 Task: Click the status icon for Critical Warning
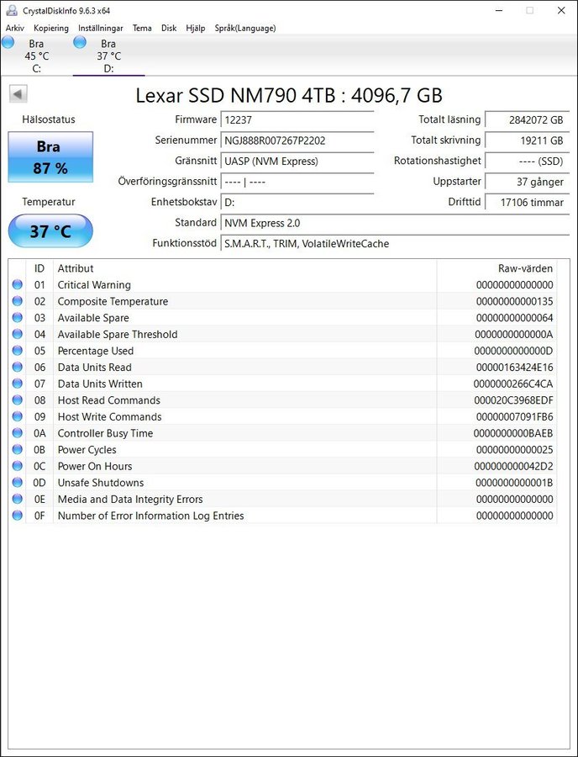coord(17,285)
